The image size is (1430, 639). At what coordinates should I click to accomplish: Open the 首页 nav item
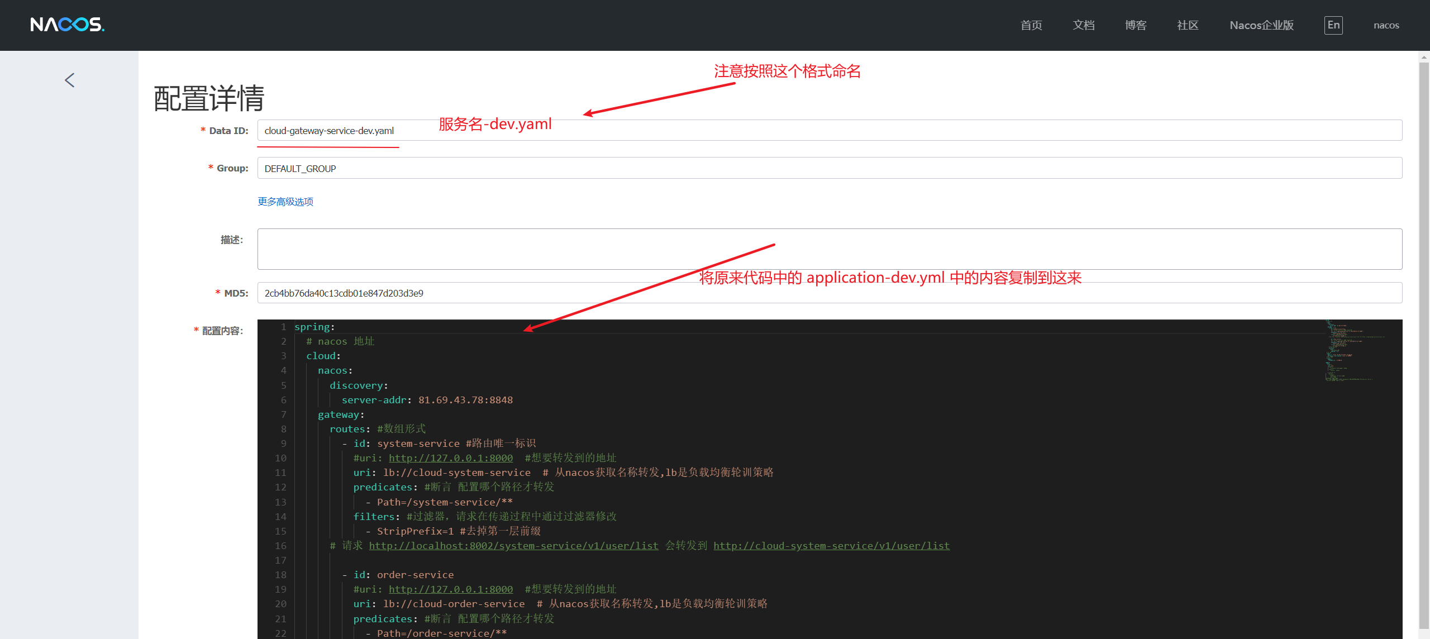(1031, 25)
